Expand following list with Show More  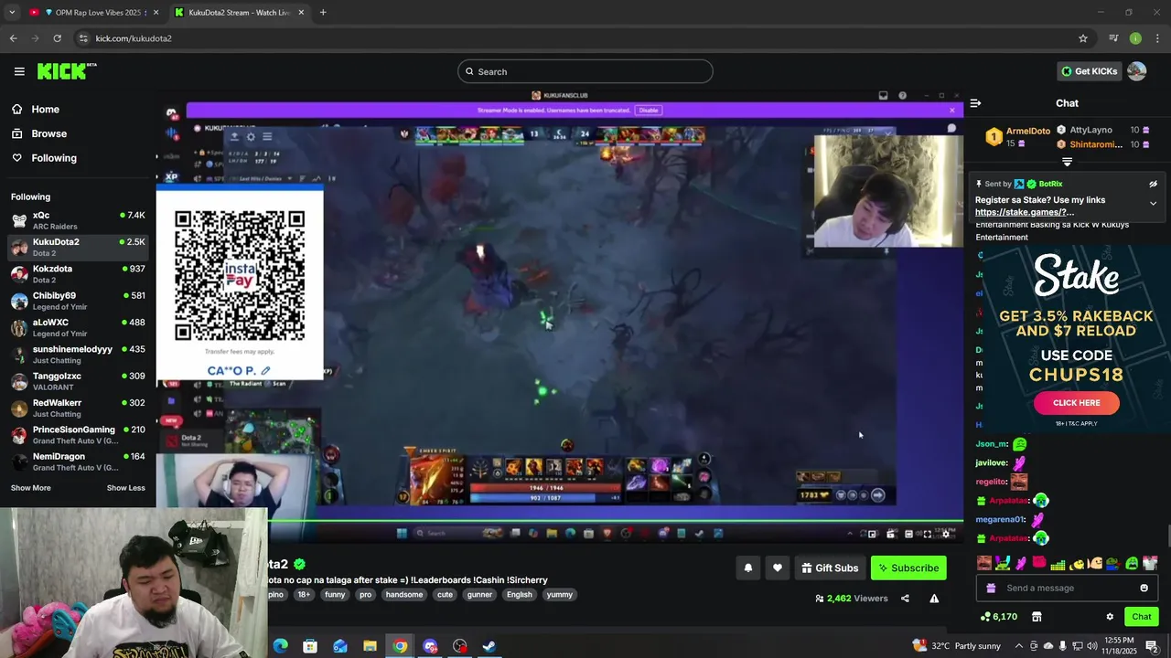31,488
